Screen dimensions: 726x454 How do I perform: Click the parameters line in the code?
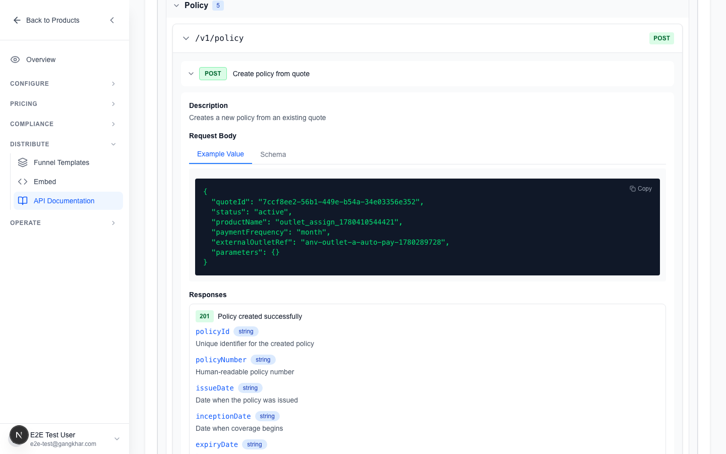[246, 252]
